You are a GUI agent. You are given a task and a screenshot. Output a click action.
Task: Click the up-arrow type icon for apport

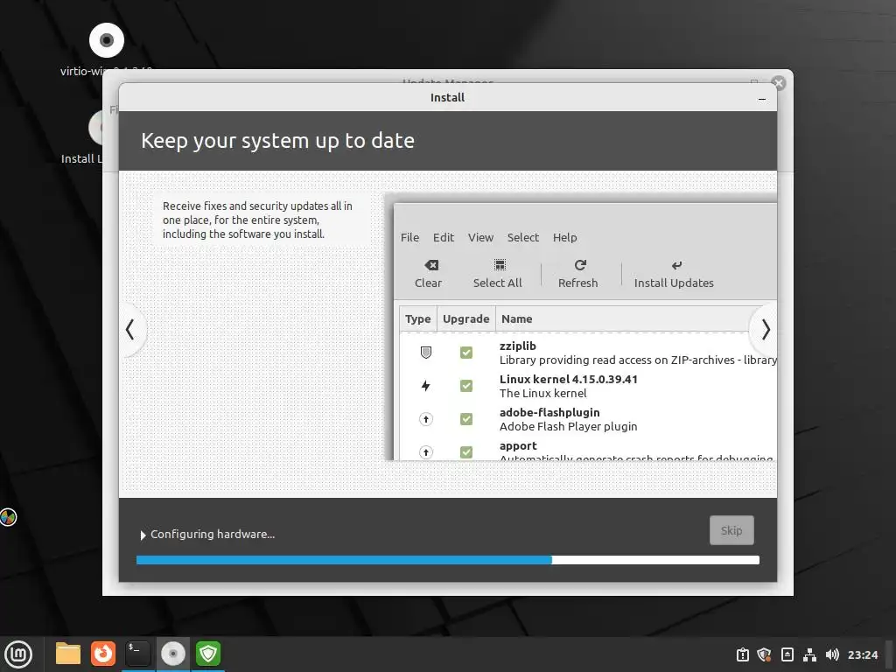[426, 452]
